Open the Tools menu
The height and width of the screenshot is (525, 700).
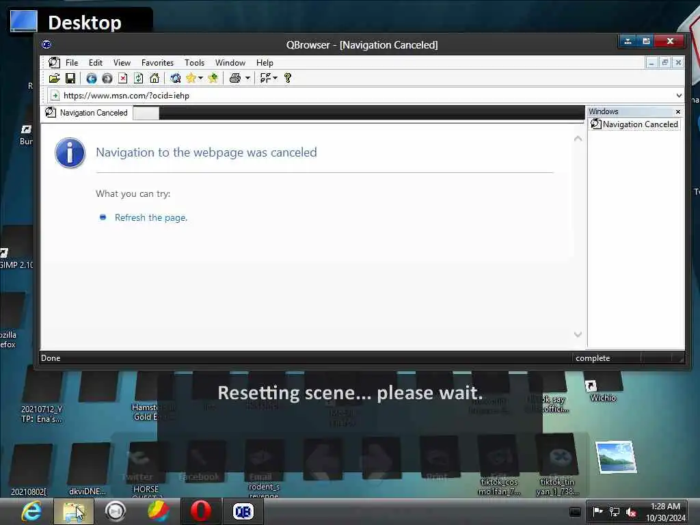[195, 63]
